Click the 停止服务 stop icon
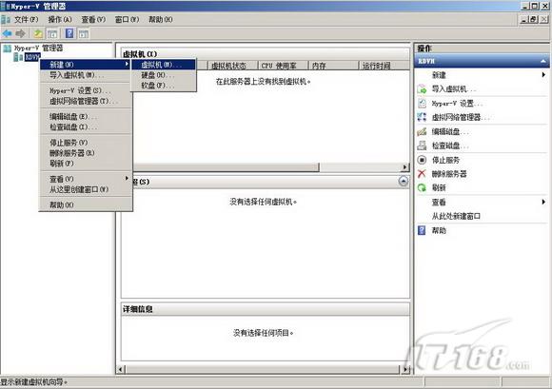This screenshot has width=552, height=389. [x=422, y=160]
